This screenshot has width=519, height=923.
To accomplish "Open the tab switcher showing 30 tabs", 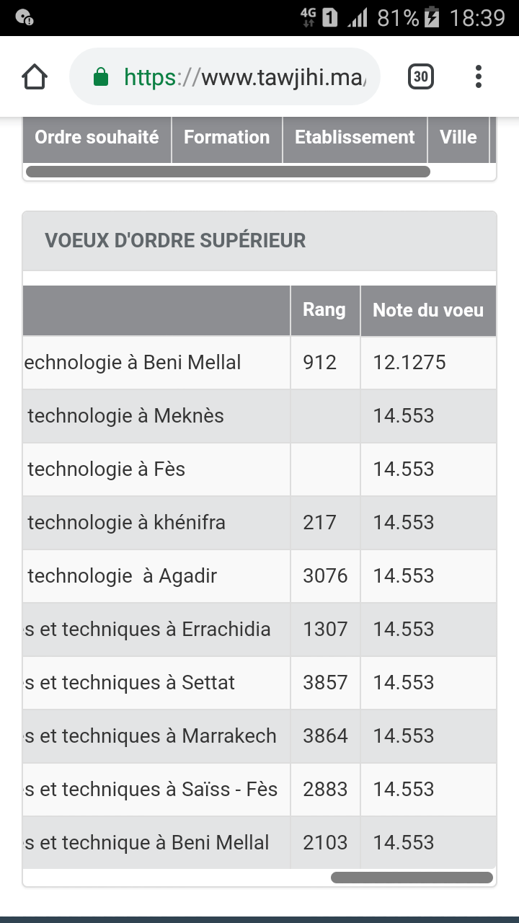I will 421,76.
